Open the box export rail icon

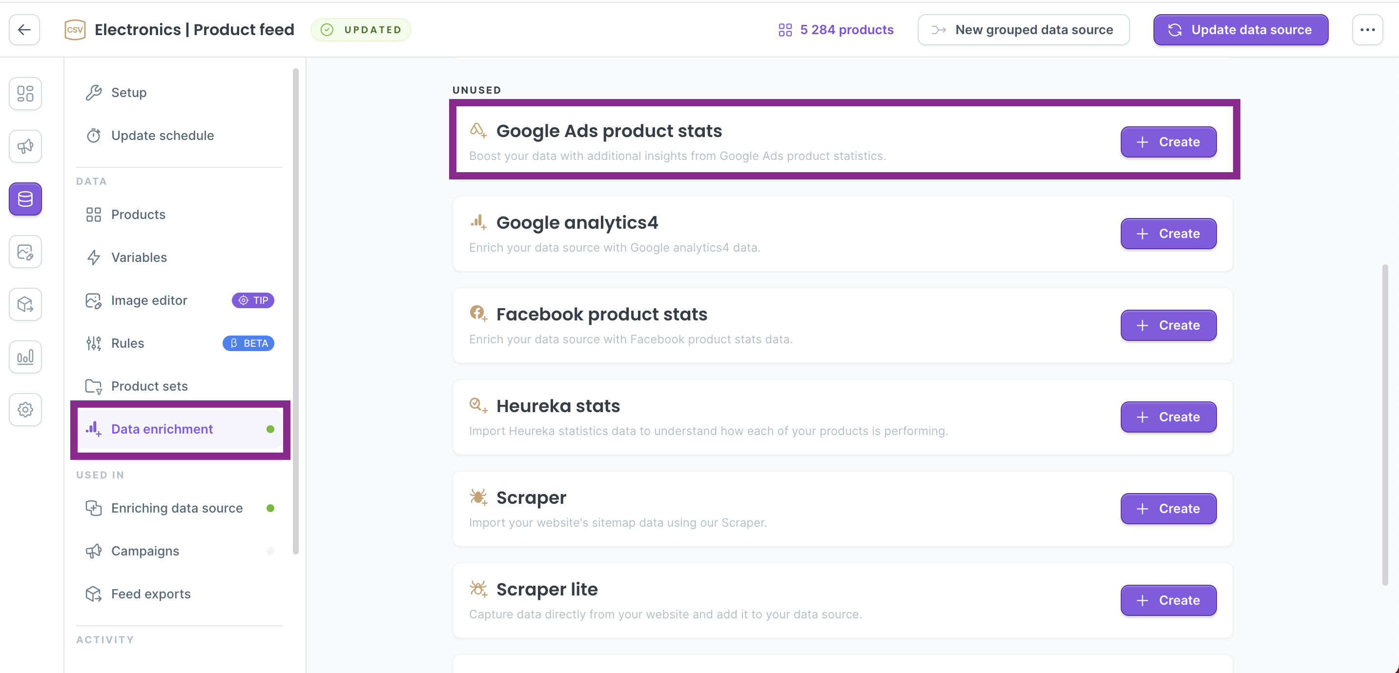(x=25, y=304)
